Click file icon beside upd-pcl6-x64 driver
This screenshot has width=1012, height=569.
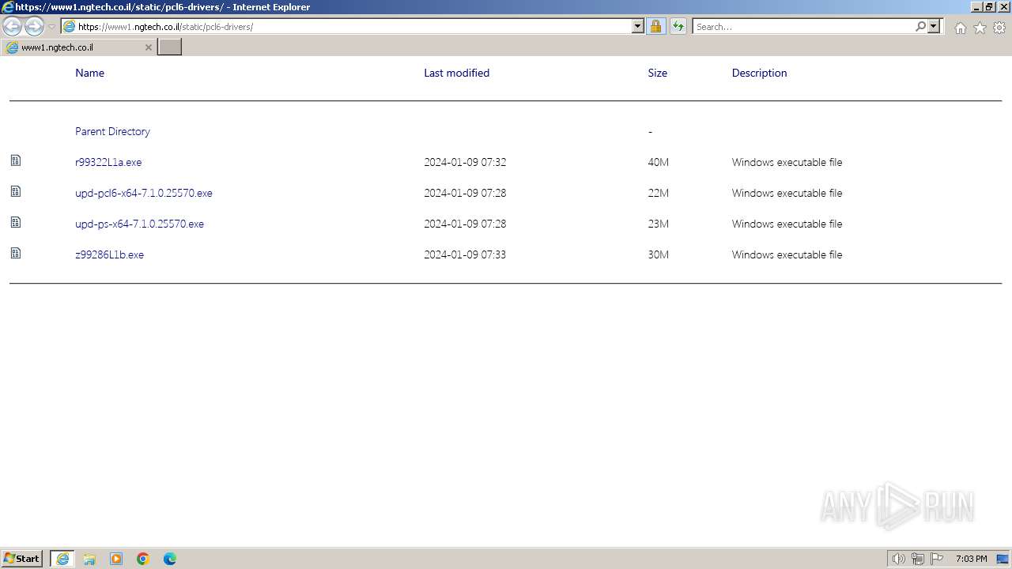[16, 191]
